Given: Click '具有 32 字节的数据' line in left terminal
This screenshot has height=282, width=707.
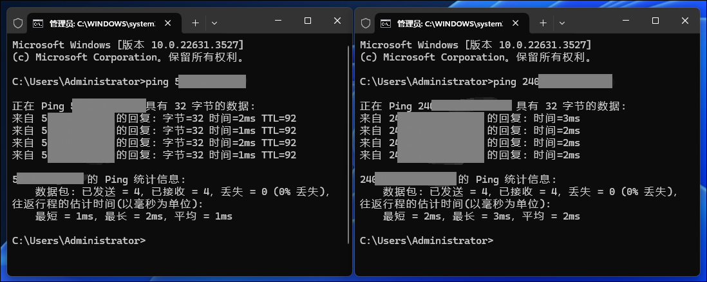Looking at the screenshot, I should [x=134, y=106].
